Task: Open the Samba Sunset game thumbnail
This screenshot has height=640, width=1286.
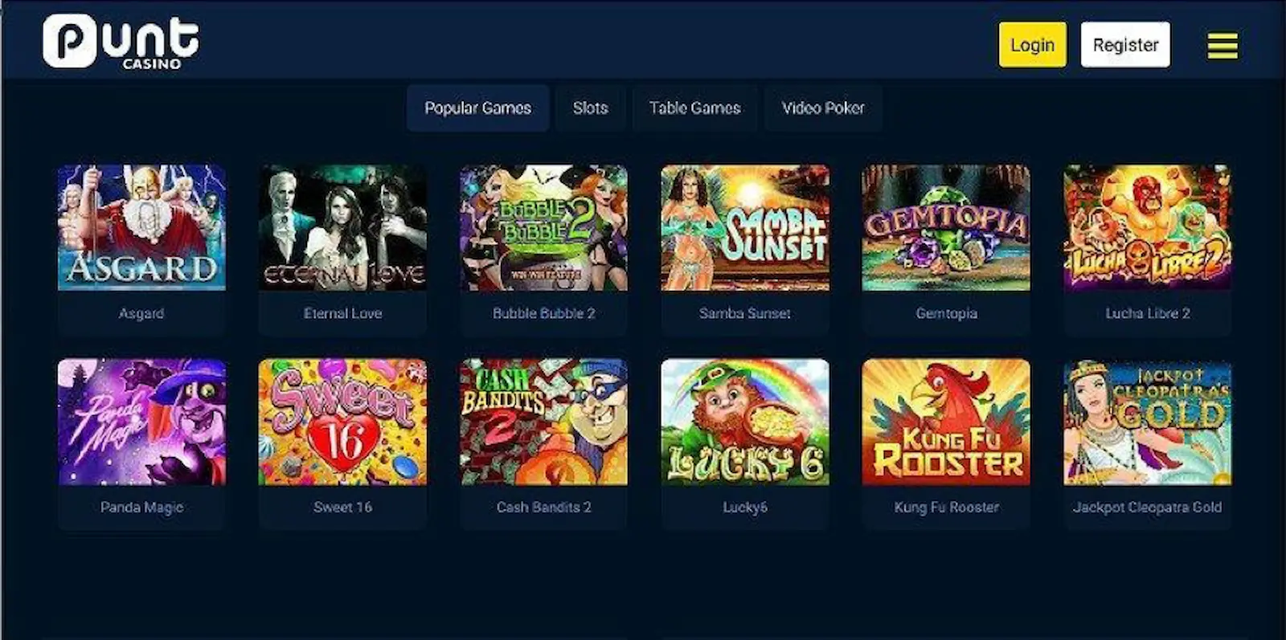Action: tap(745, 228)
